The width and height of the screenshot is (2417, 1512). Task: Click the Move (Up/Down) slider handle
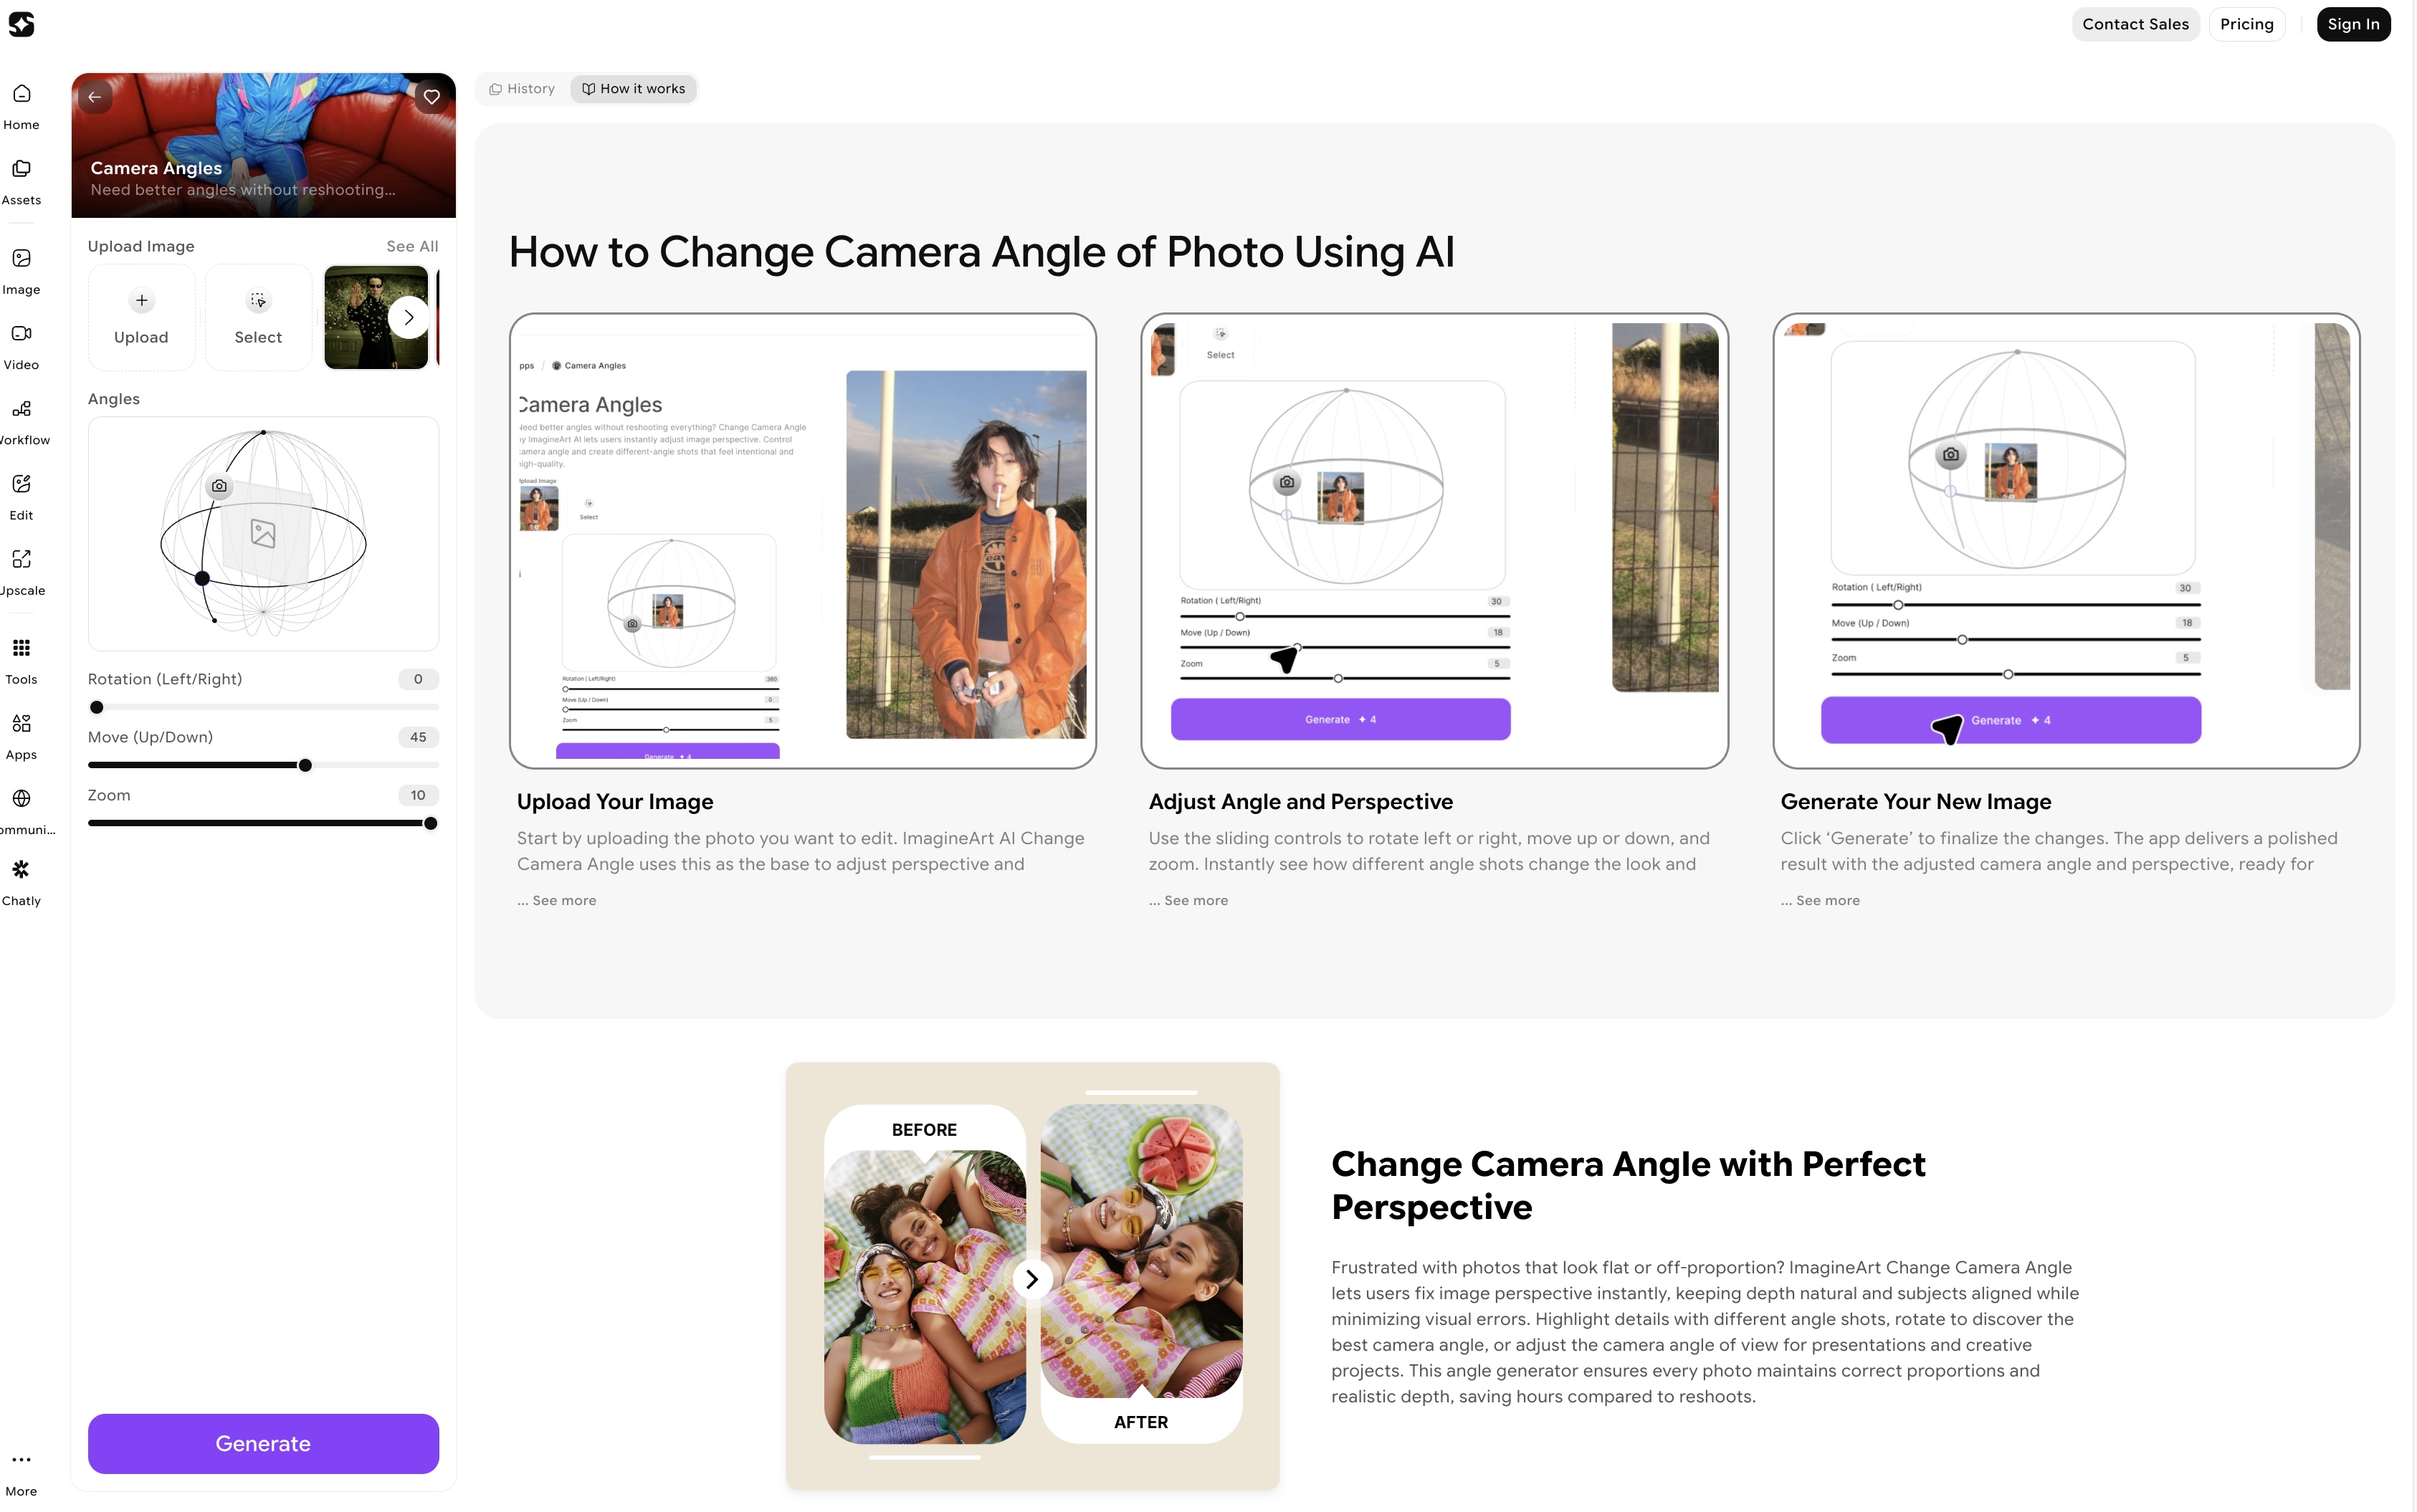point(305,765)
